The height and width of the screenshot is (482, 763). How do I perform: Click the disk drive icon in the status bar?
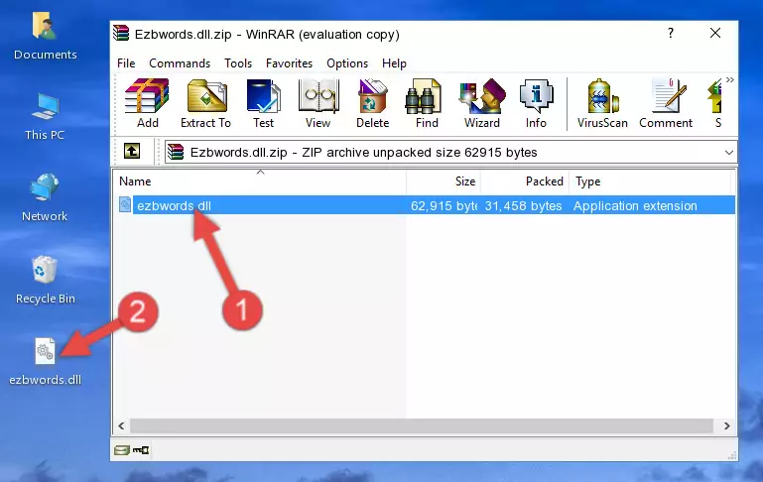[x=122, y=450]
